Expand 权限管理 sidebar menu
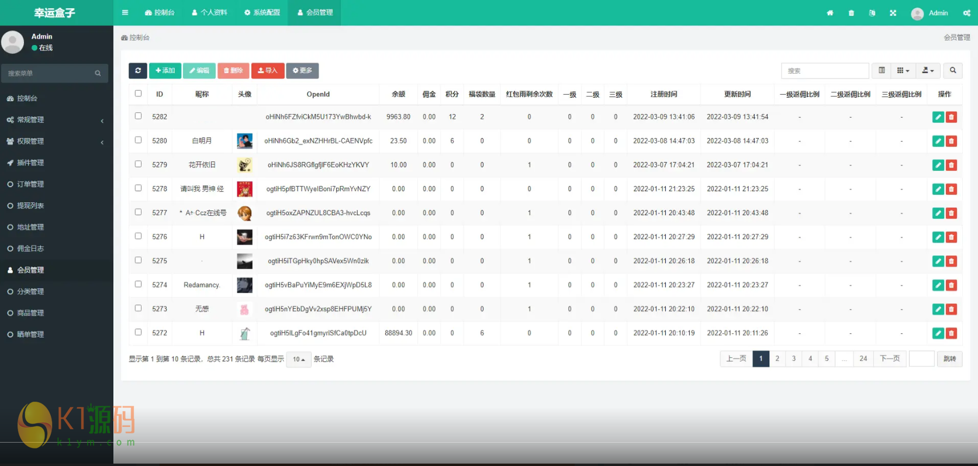The width and height of the screenshot is (978, 466). (x=57, y=141)
